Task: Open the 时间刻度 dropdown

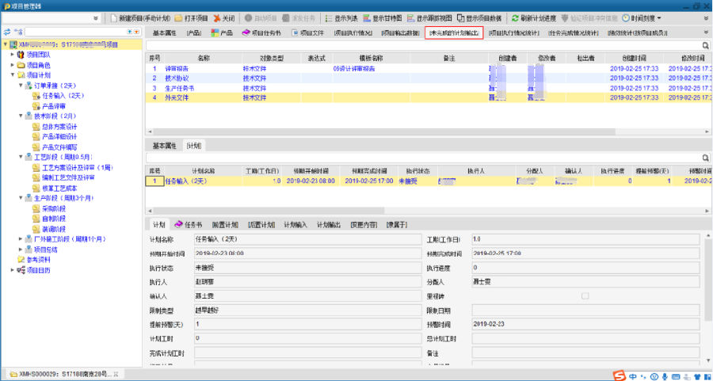Action: point(642,17)
